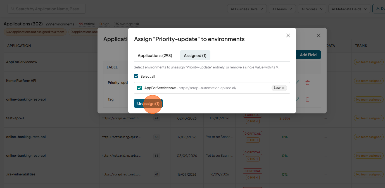Click the Unassign (1) button
Image resolution: width=385 pixels, height=188 pixels.
coord(148,104)
